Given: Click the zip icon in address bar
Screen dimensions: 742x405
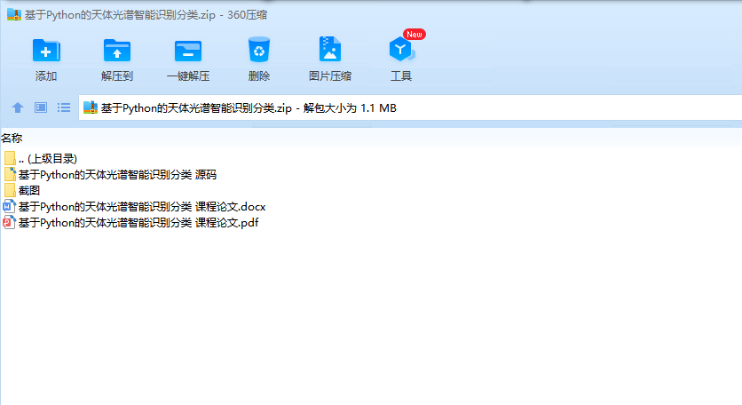Looking at the screenshot, I should 90,107.
